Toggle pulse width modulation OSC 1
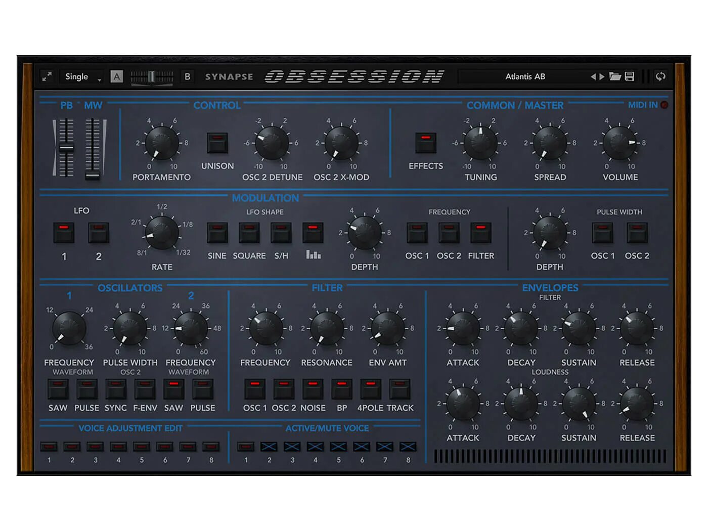The width and height of the screenshot is (708, 531). point(603,233)
